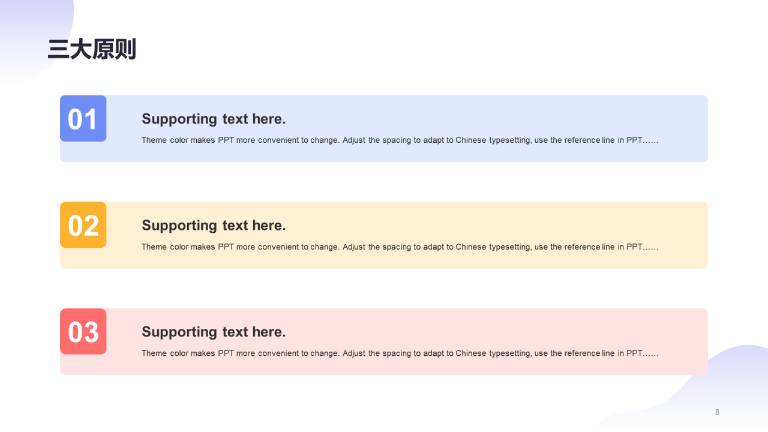The image size is (768, 432).
Task: Select the red 03 number badge
Action: [x=83, y=332]
